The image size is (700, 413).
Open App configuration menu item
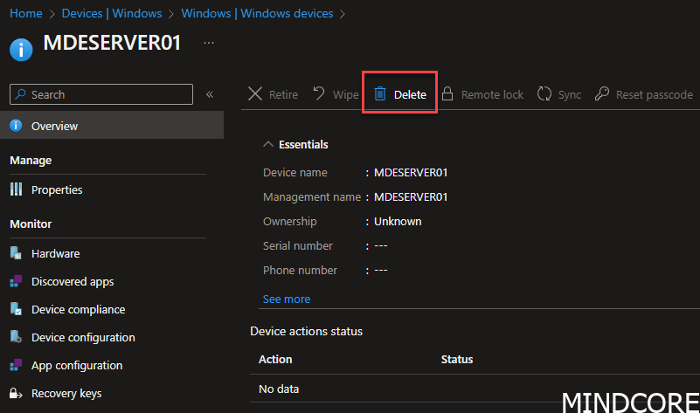[77, 366]
